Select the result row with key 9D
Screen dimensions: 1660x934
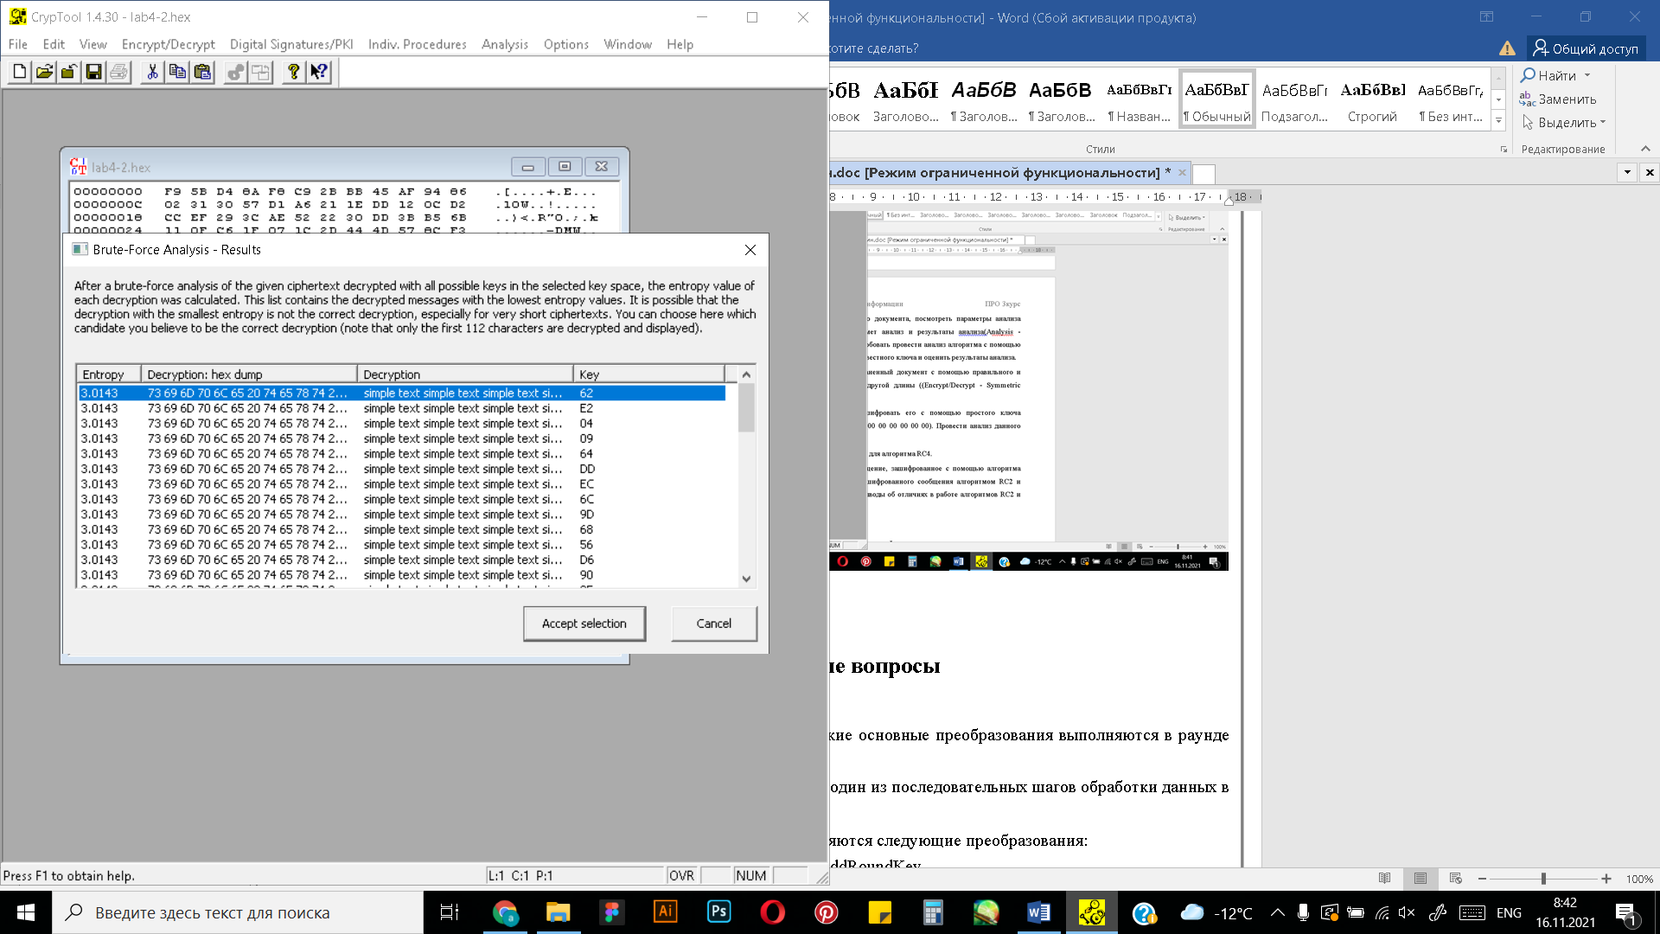tap(402, 515)
